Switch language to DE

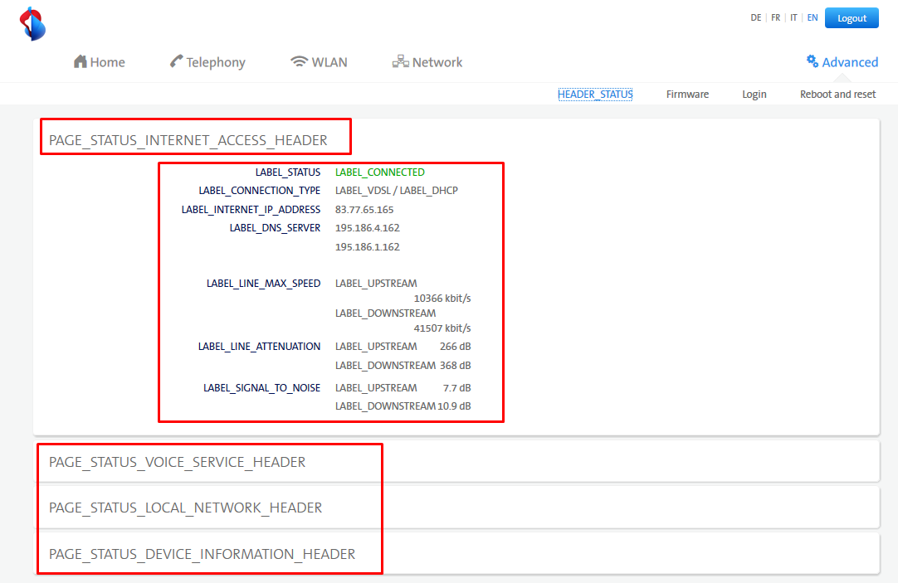click(x=755, y=18)
